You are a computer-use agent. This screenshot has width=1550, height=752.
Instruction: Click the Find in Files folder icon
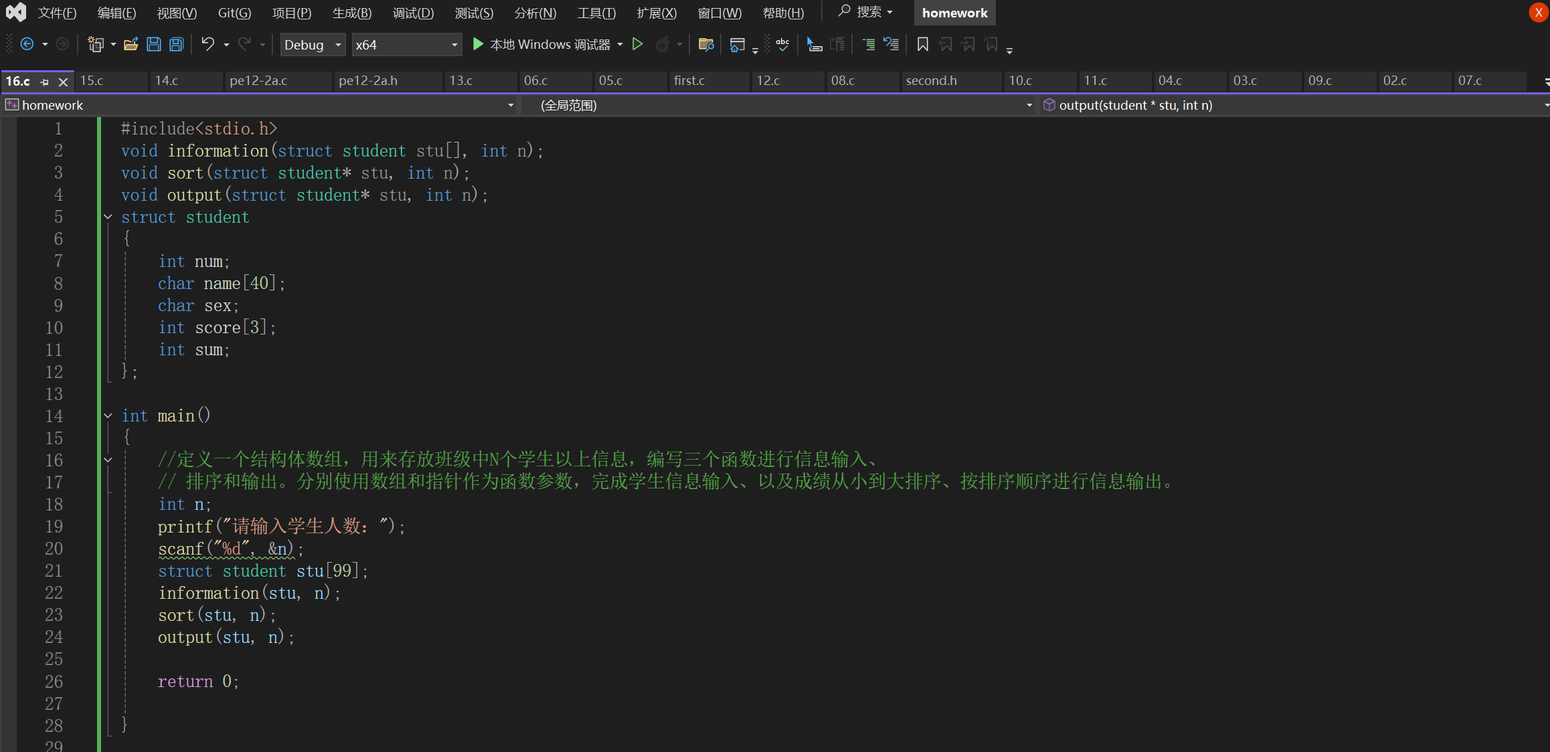(706, 45)
